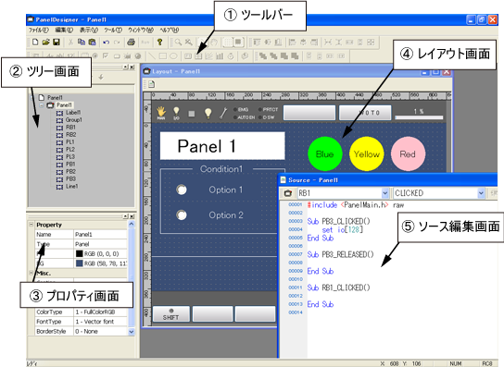Image resolution: width=504 pixels, height=367 pixels.
Task: Open the CLICKED event dropdown
Action: click(481, 193)
